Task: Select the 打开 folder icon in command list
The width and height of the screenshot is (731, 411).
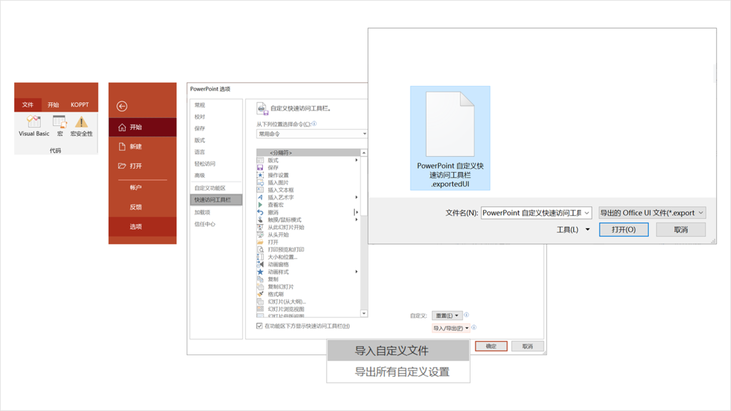Action: pos(260,242)
